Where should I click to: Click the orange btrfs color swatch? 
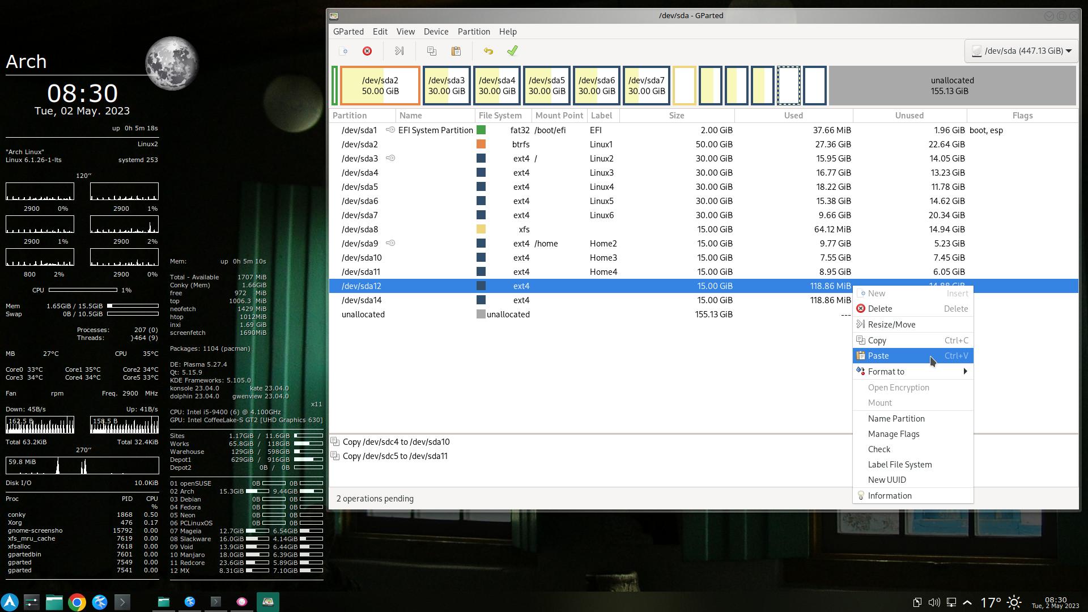[481, 144]
